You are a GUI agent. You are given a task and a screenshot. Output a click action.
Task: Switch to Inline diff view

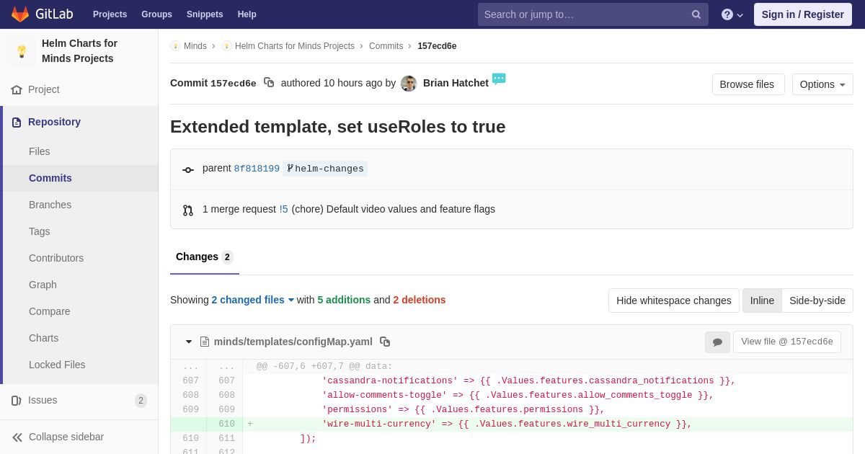[762, 301]
